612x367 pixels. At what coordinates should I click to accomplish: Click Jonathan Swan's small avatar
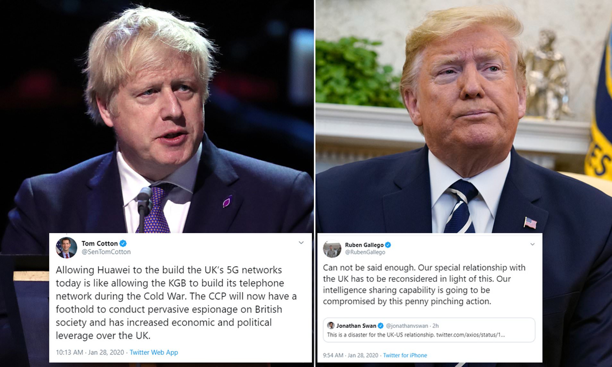(x=331, y=325)
